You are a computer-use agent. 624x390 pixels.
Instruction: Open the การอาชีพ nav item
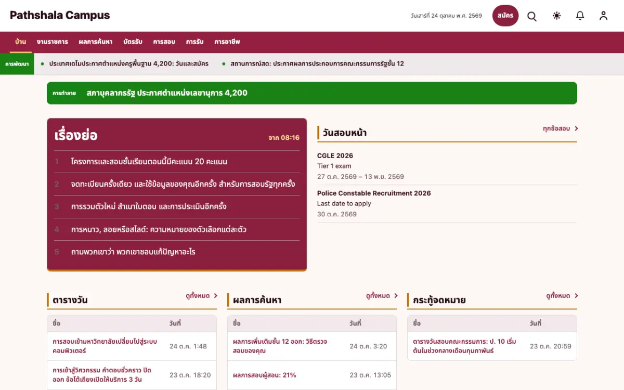pyautogui.click(x=227, y=42)
